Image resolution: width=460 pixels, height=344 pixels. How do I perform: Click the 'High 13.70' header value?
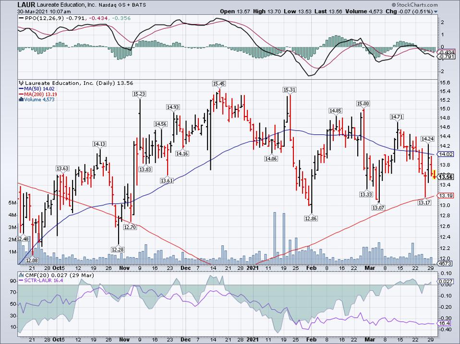pos(267,12)
